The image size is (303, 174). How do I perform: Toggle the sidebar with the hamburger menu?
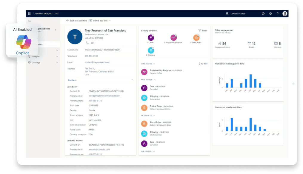30,21
